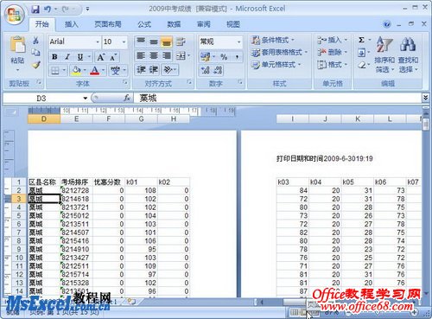Viewport: 432px width, 319px height.
Task: Expand the number format dropdown
Action: (x=238, y=41)
